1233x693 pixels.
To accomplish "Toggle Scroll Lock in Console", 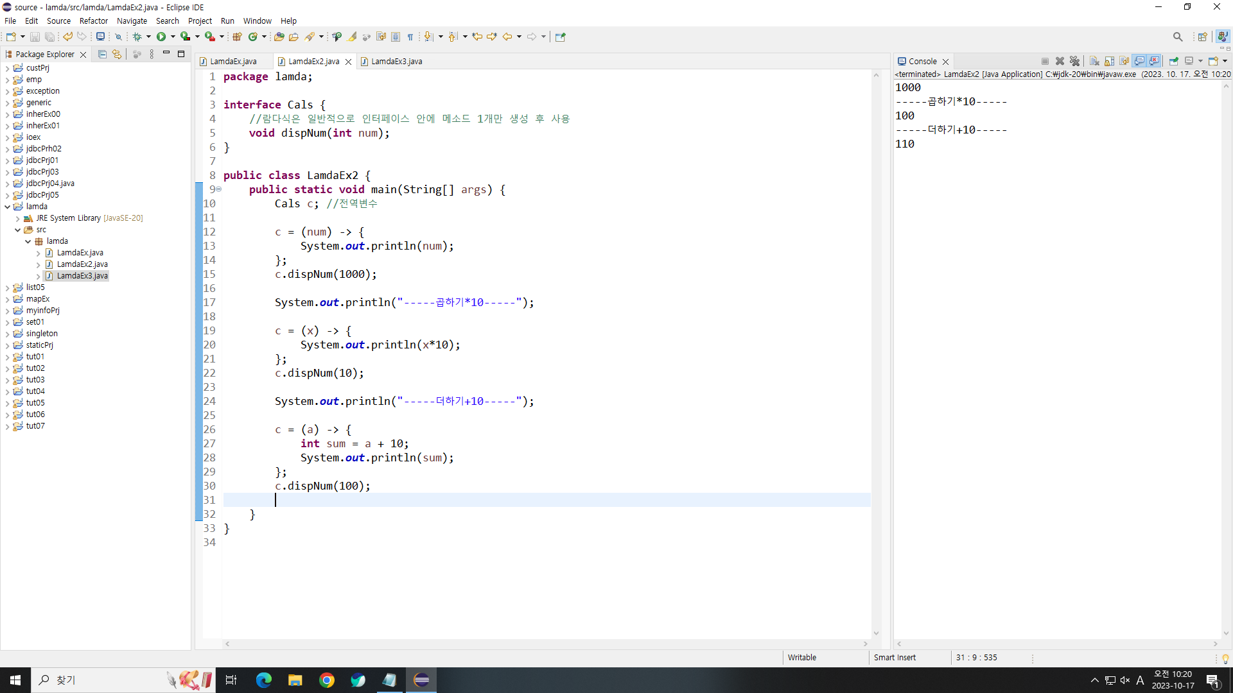I will click(x=1109, y=61).
